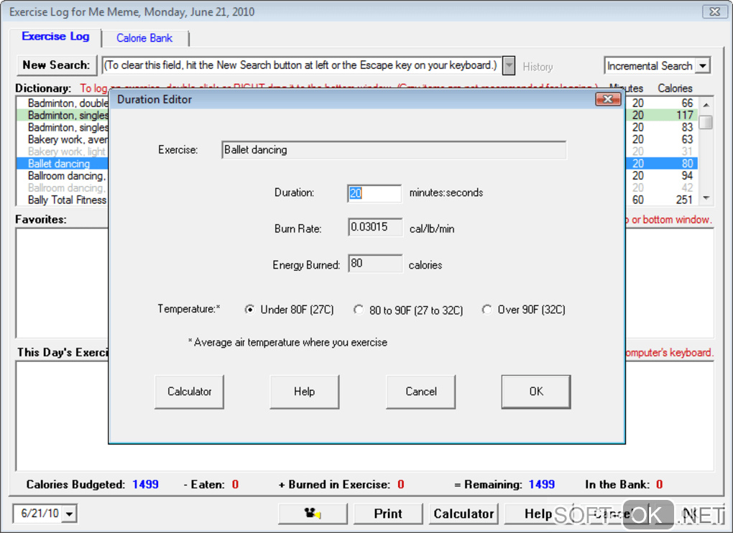The width and height of the screenshot is (733, 533).
Task: Select 80 to 90F temperature option
Action: tap(408, 310)
